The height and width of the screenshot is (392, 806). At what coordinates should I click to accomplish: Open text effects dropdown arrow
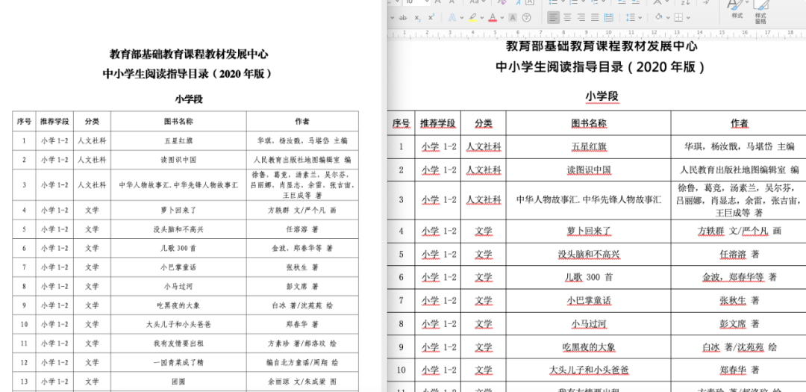[x=462, y=17]
